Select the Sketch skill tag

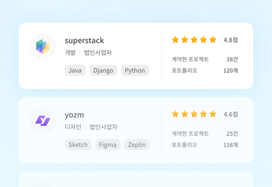[78, 145]
